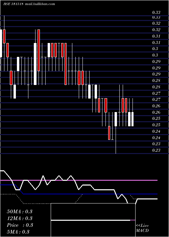This screenshot has width=169, height=237.
Task: Select the Price : 0.3 readout
Action: click(x=20, y=225)
